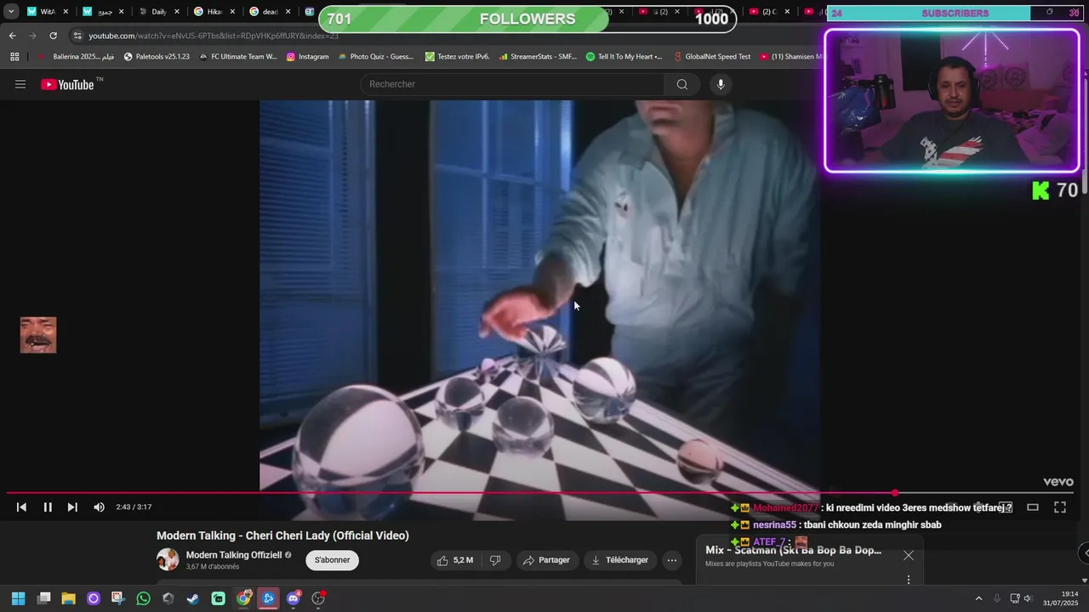1089x612 pixels.
Task: Dislike the video with thumbs down
Action: (x=495, y=560)
